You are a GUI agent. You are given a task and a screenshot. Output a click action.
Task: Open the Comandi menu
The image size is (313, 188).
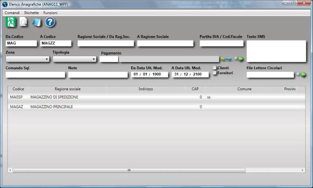[x=12, y=13]
